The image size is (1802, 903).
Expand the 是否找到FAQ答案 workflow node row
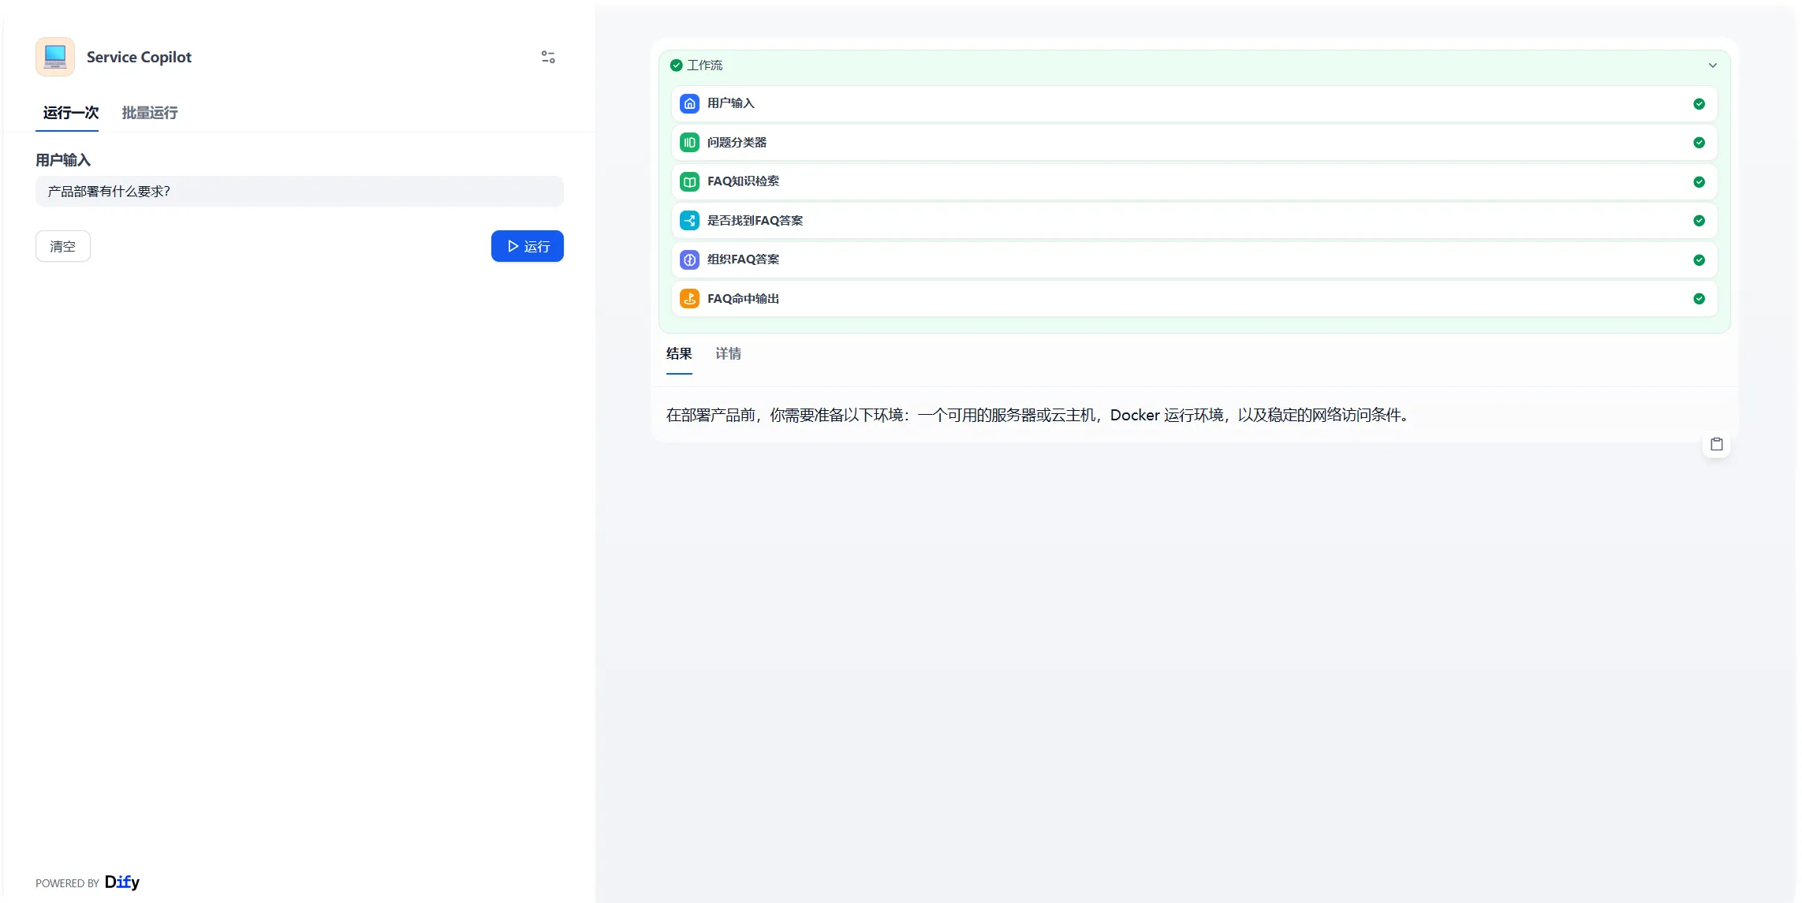click(x=1194, y=221)
